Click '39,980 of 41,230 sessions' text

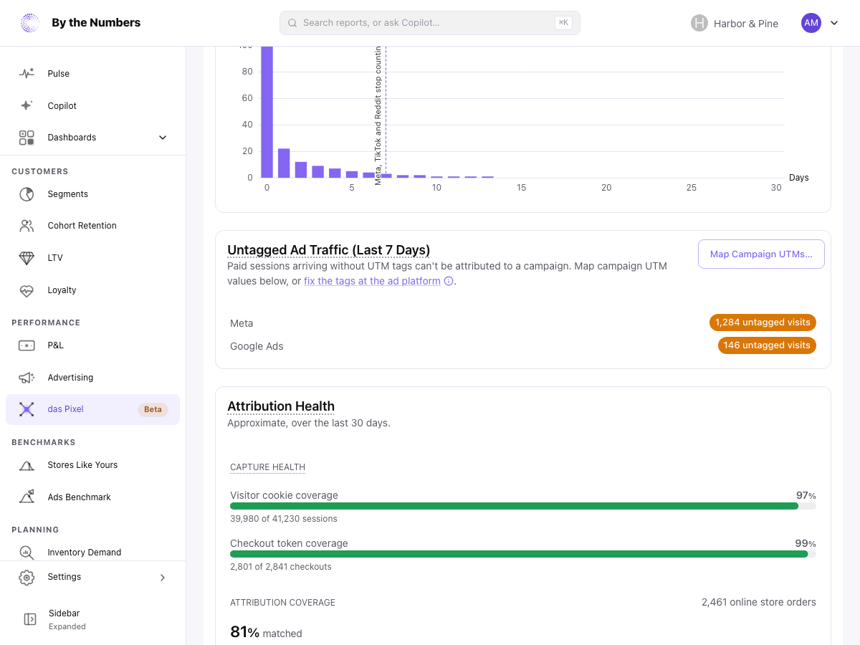(283, 519)
